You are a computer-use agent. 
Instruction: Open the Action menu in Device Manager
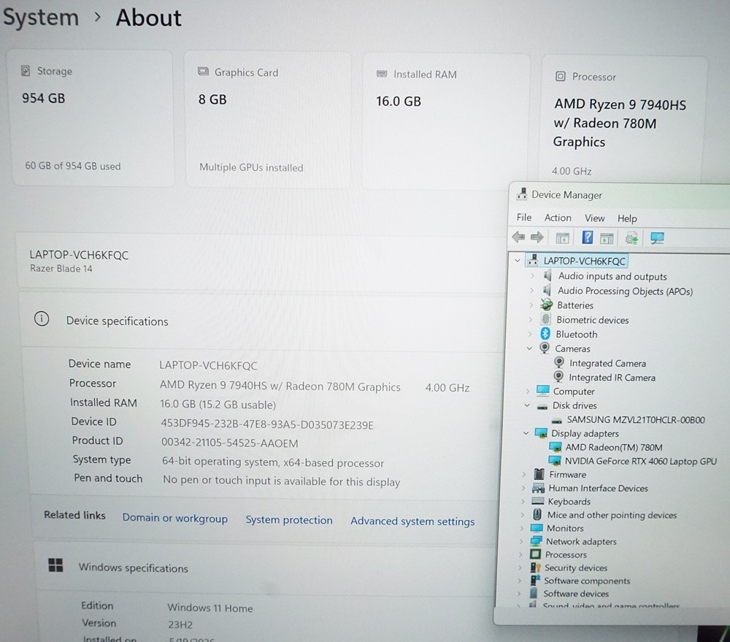(558, 218)
